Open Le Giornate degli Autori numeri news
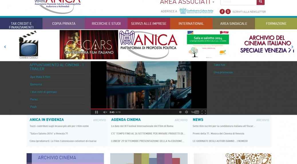 (x=220, y=141)
